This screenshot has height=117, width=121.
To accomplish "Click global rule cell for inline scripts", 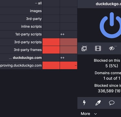I will [51, 26].
